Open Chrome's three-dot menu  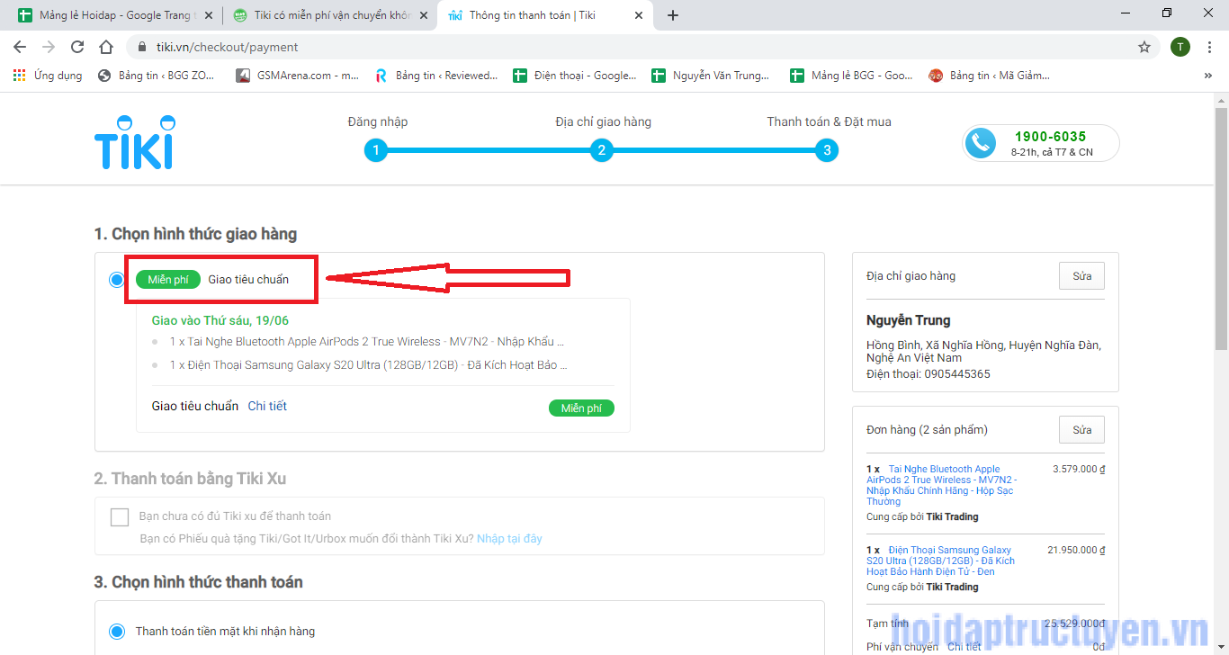[x=1210, y=47]
